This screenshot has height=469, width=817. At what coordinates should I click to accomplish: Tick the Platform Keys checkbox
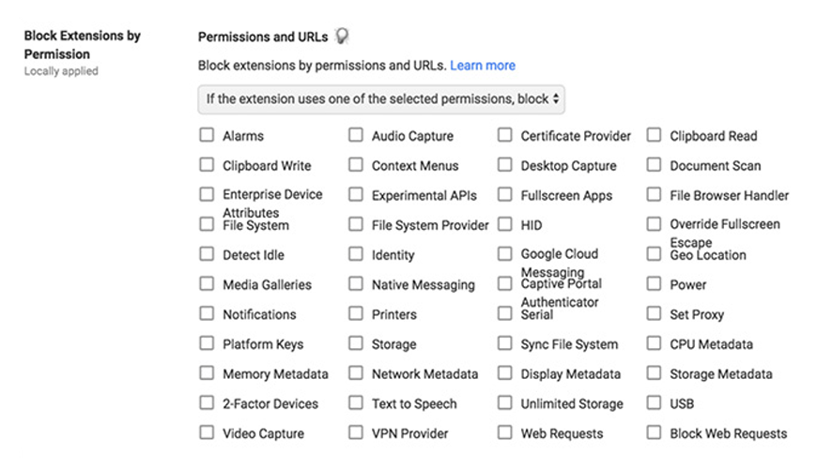tap(207, 343)
